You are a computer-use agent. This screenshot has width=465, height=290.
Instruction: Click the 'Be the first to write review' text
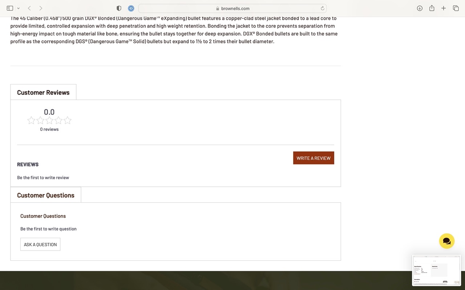43,178
